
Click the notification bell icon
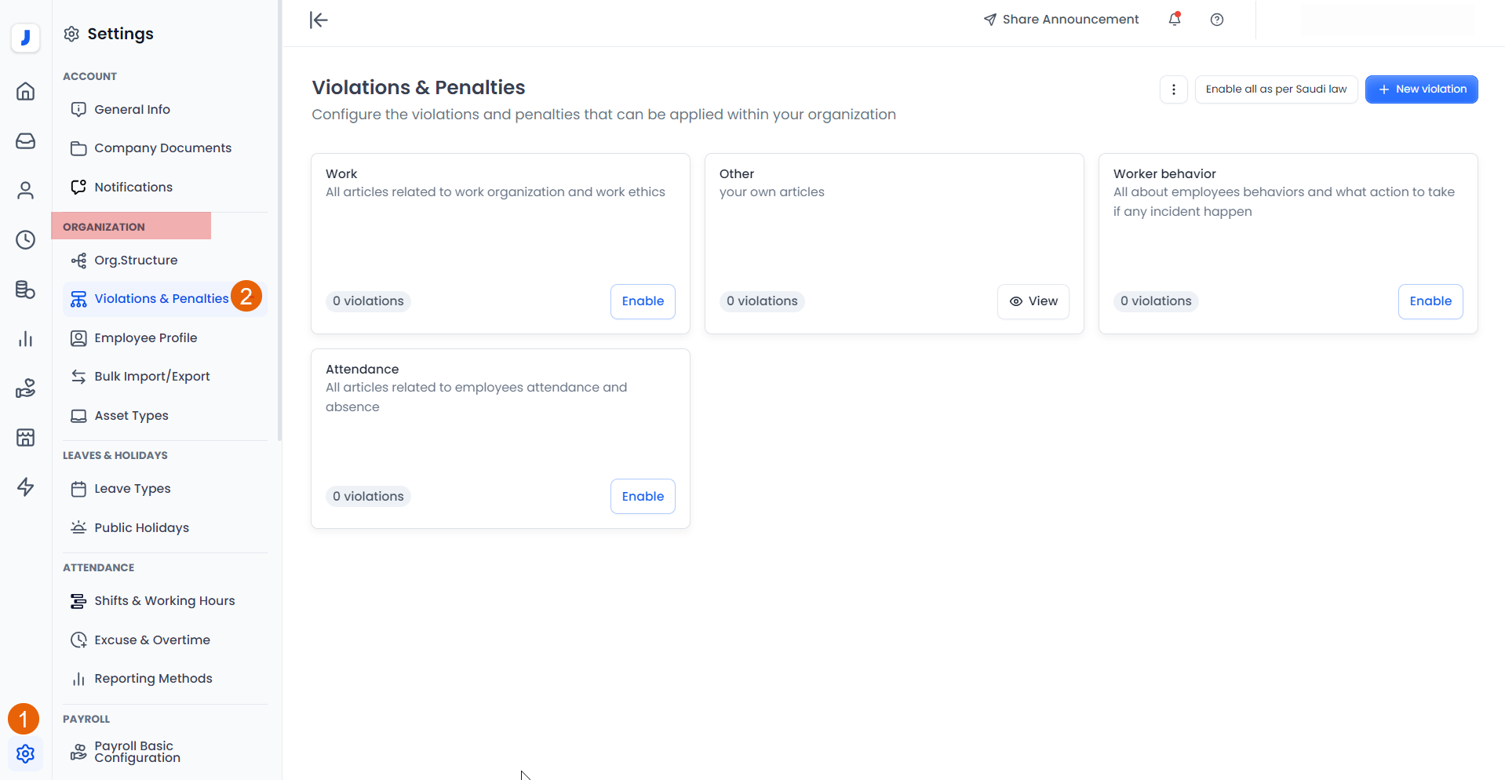click(1174, 20)
